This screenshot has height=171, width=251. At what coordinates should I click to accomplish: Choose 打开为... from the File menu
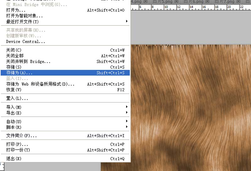coord(65,10)
